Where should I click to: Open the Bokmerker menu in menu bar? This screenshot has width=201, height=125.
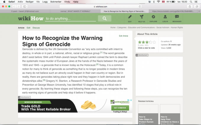(x=56, y=2)
